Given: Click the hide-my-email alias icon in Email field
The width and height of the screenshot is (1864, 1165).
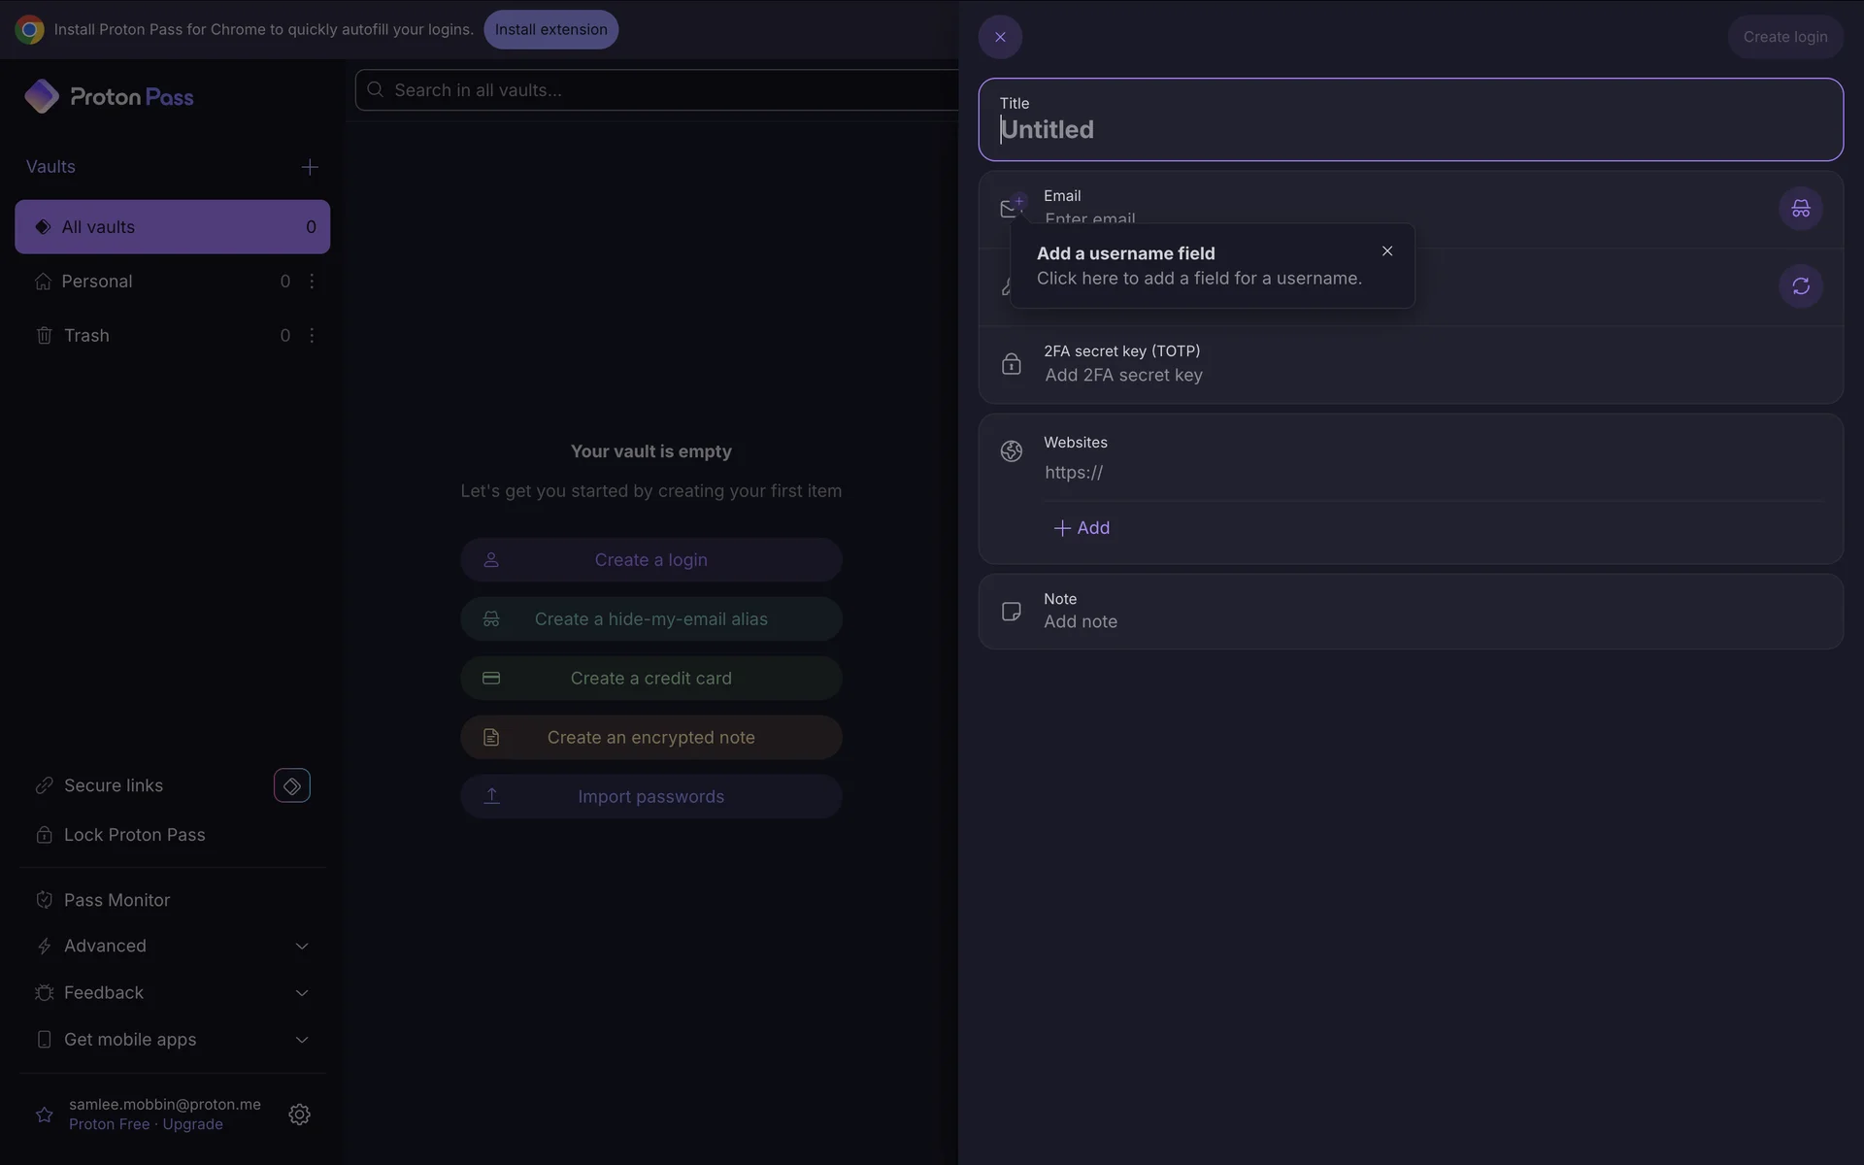Looking at the screenshot, I should (x=1800, y=209).
